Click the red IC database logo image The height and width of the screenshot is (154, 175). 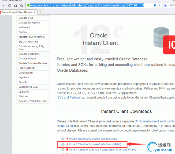164,41
